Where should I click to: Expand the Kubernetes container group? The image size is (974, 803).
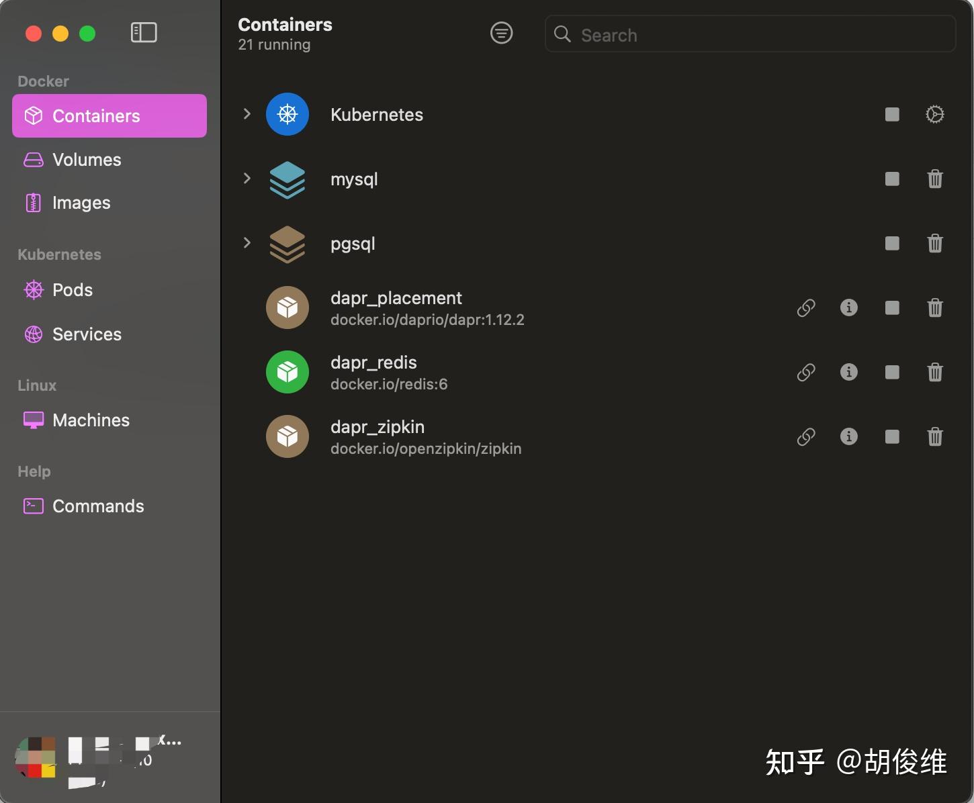247,114
